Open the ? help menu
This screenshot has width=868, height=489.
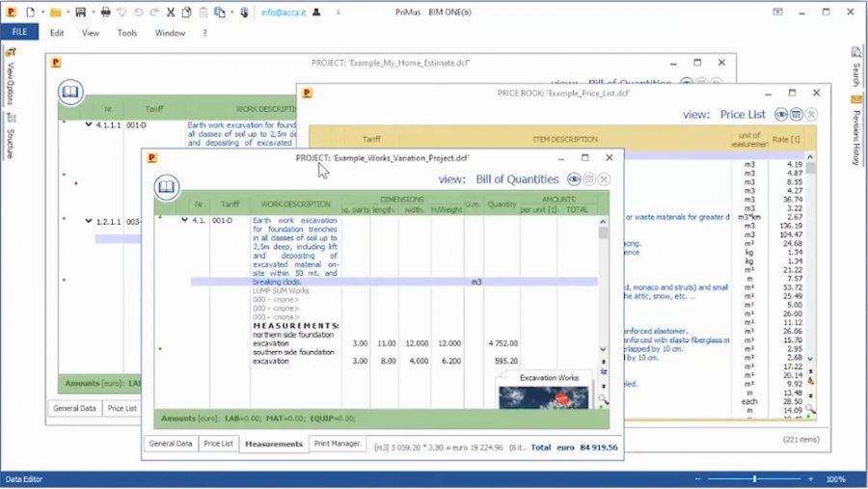click(x=204, y=33)
